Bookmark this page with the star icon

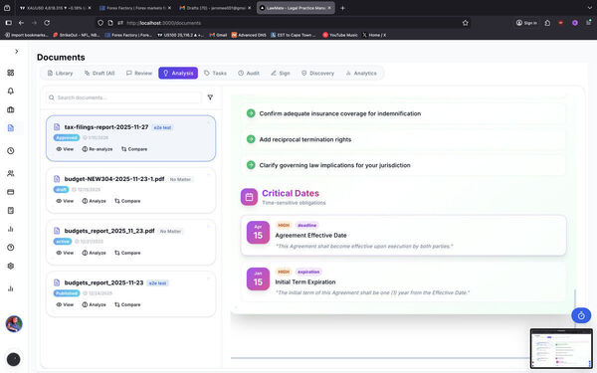pos(466,23)
